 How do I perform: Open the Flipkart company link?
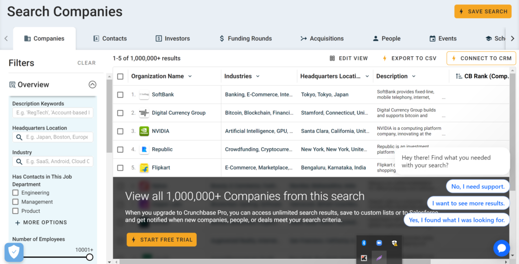tap(161, 168)
